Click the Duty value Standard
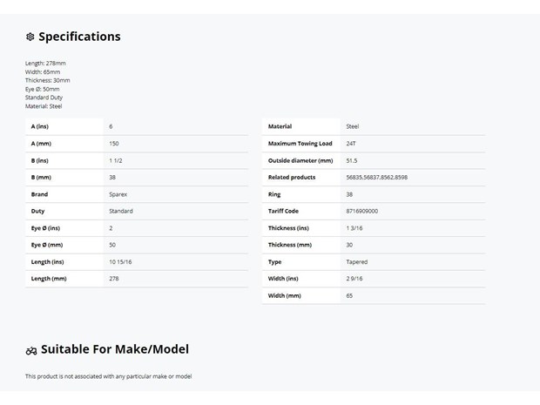 point(121,211)
